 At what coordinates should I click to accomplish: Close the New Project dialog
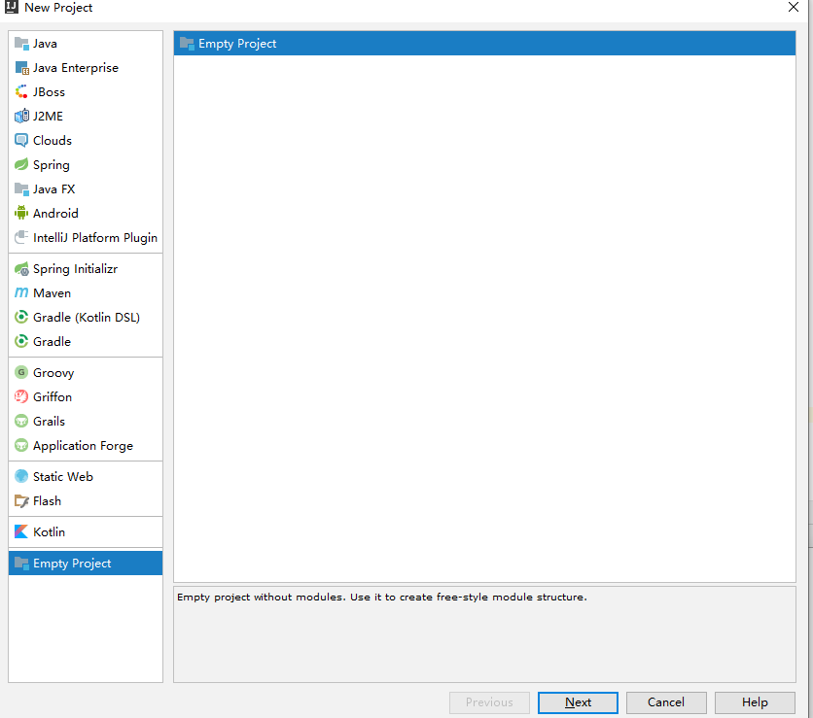[794, 7]
